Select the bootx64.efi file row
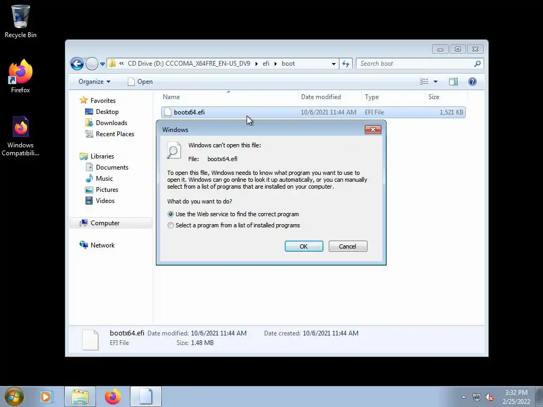 pos(313,112)
